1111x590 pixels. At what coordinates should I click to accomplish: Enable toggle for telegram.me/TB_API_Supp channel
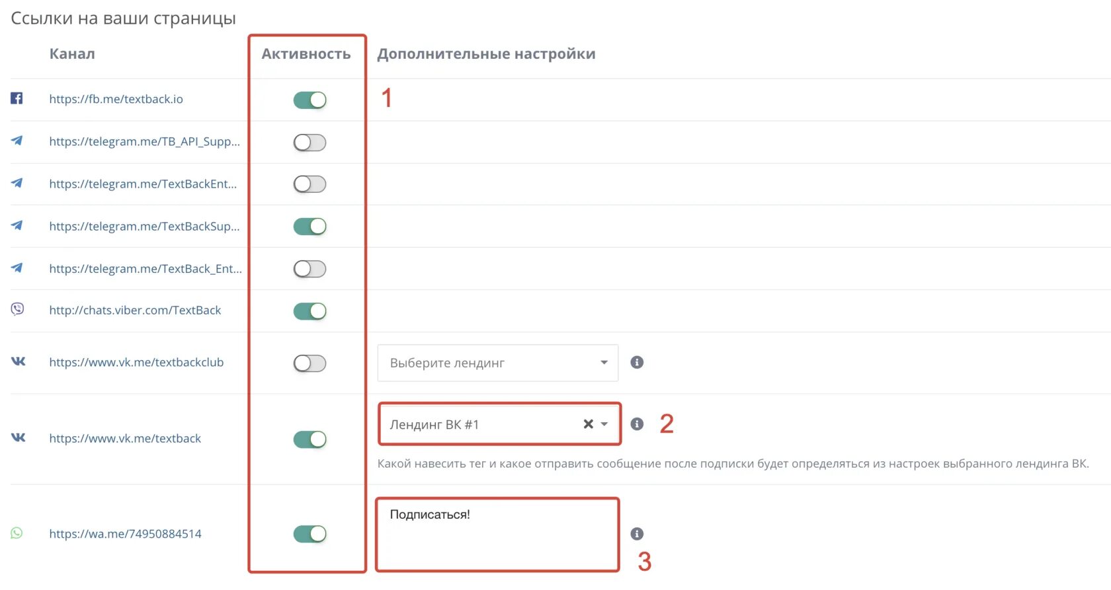309,142
